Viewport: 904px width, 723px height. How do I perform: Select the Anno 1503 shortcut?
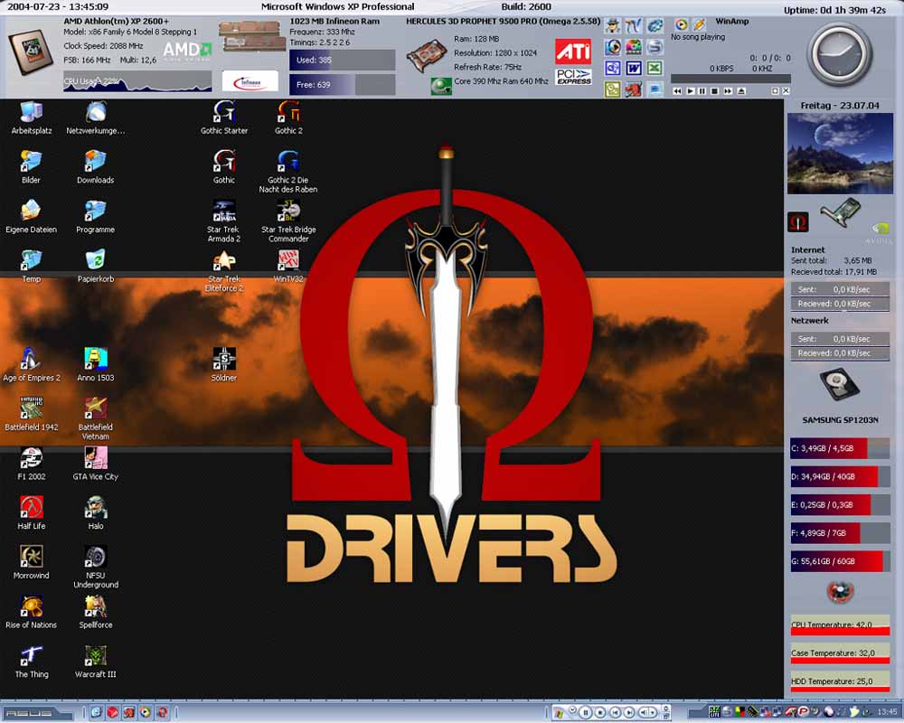95,365
